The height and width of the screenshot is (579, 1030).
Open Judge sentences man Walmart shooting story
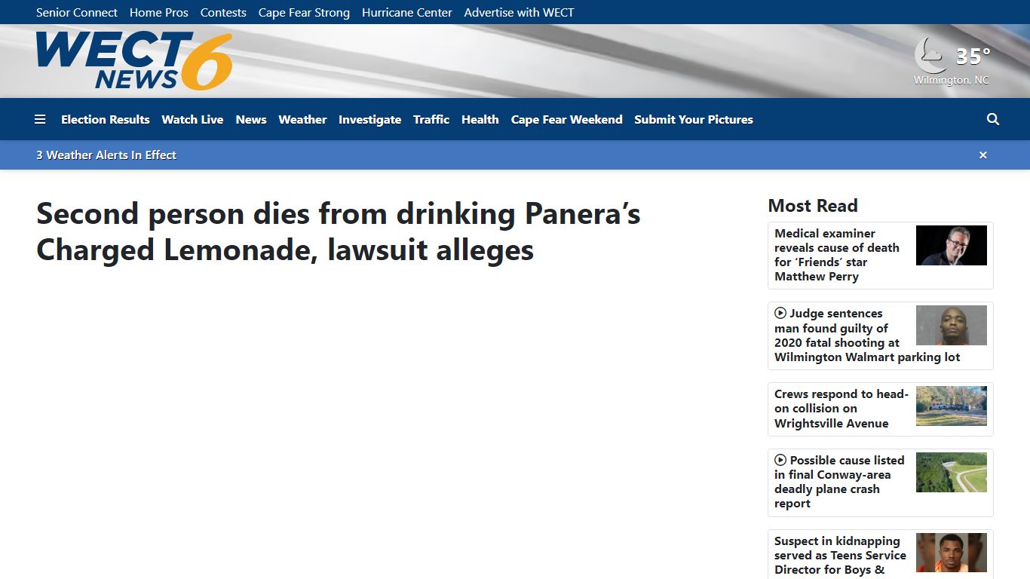(867, 335)
